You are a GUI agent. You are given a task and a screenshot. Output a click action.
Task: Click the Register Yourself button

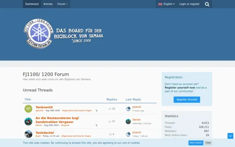point(187,100)
